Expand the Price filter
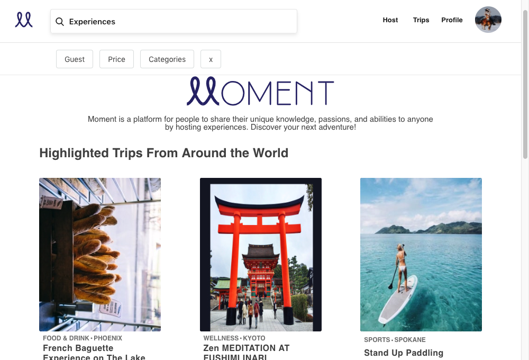 [x=116, y=59]
